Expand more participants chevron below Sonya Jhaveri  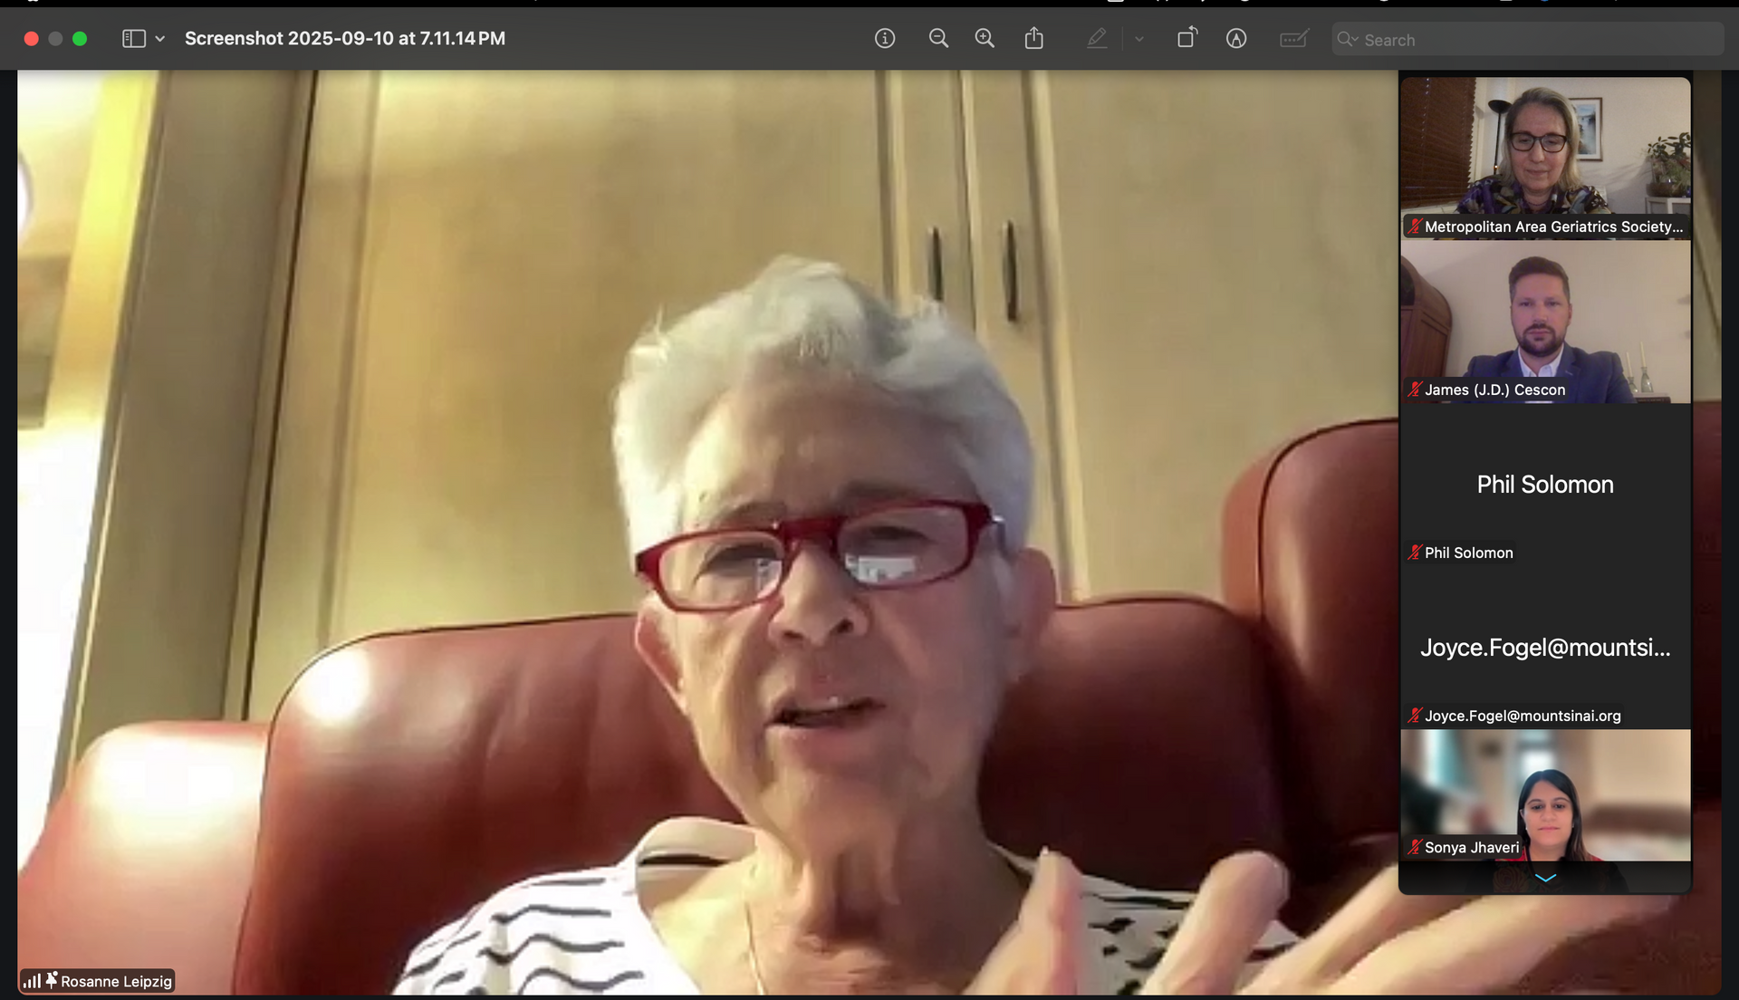[1545, 878]
